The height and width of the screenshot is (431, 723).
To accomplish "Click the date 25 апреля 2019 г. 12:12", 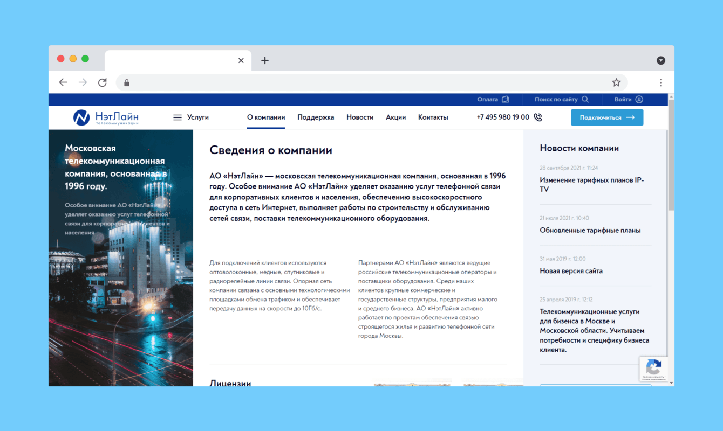I will 566,299.
